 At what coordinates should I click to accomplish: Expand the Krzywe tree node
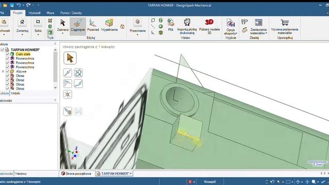pos(3,71)
